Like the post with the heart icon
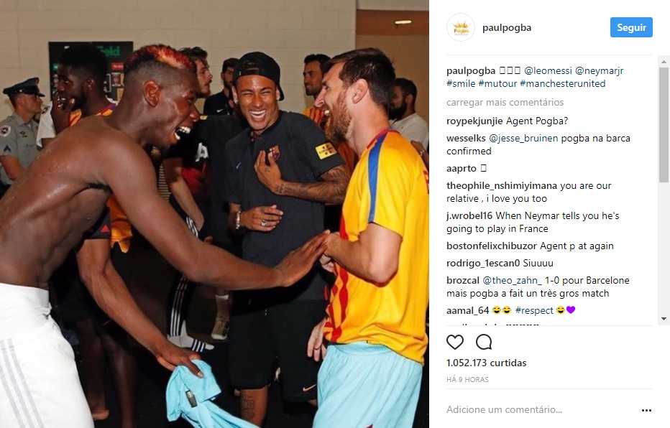670x428 pixels. click(454, 342)
